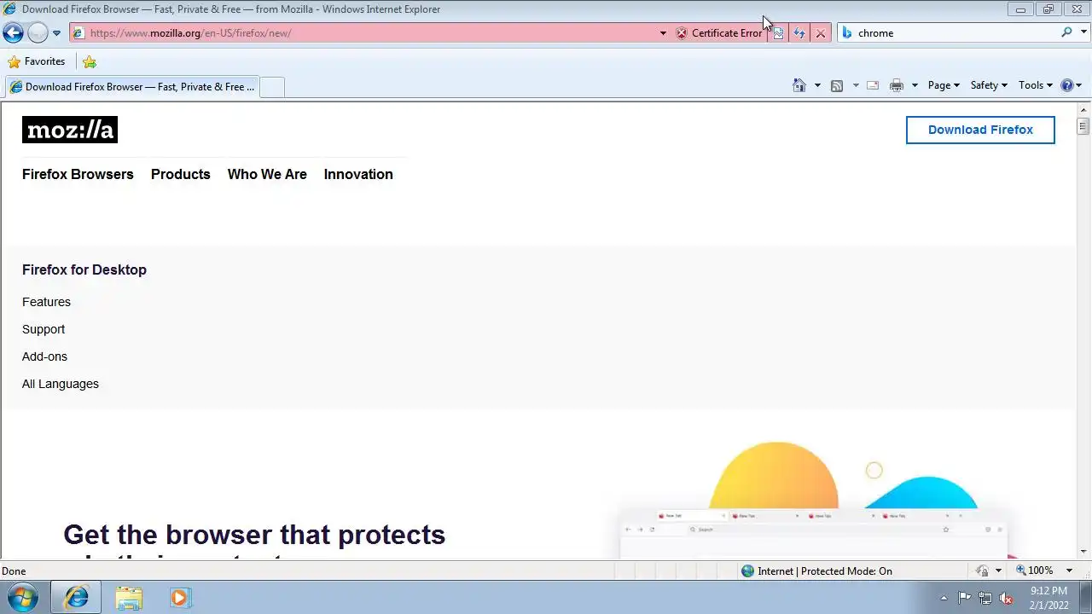This screenshot has height=614, width=1092.
Task: Expand the zoom level dropdown arrow
Action: tap(1069, 571)
